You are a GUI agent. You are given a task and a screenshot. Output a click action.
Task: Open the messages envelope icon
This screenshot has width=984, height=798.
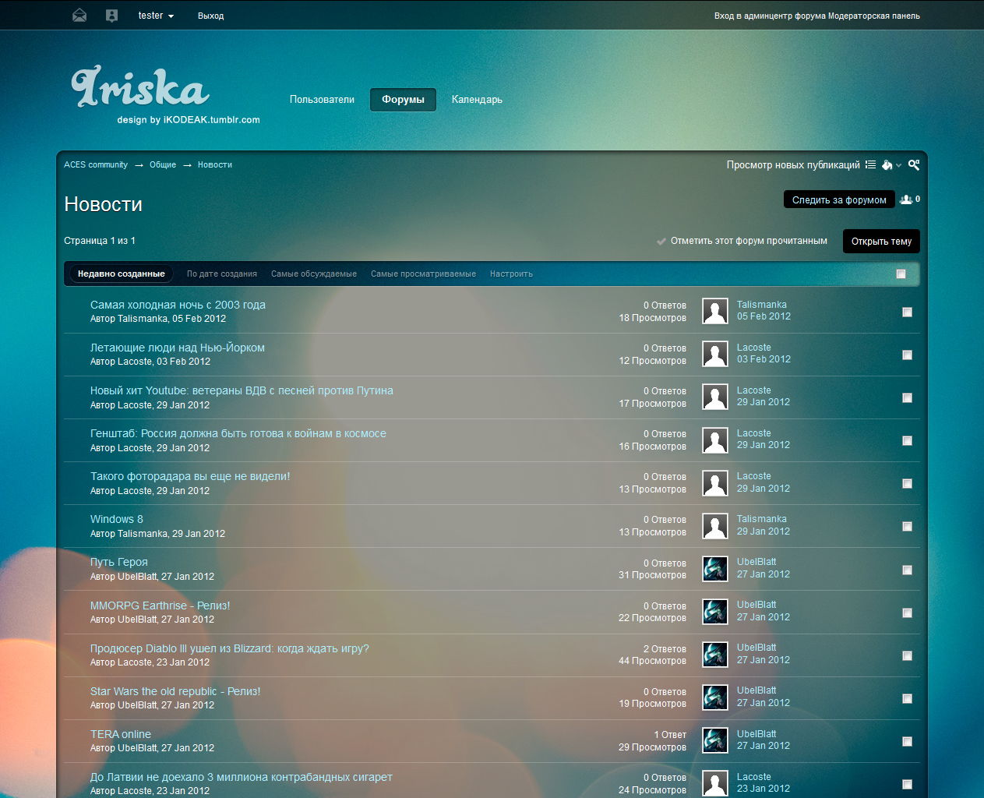tap(79, 16)
